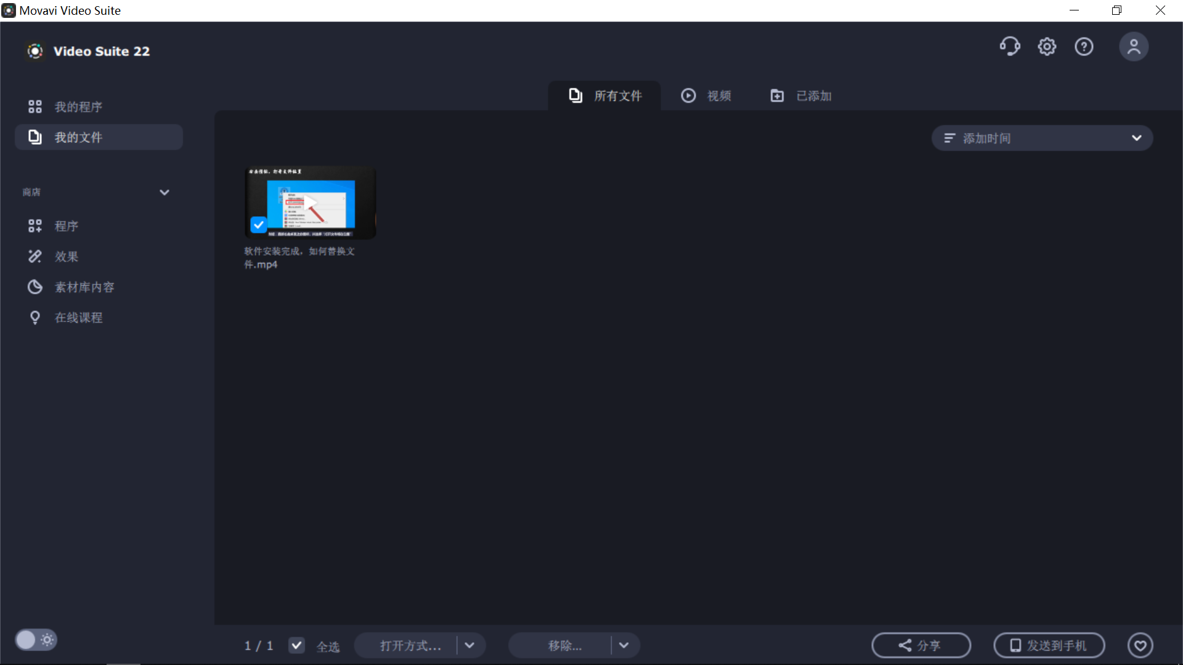This screenshot has width=1183, height=665.
Task: Click the 1 / 1 selection counter
Action: pyautogui.click(x=259, y=646)
